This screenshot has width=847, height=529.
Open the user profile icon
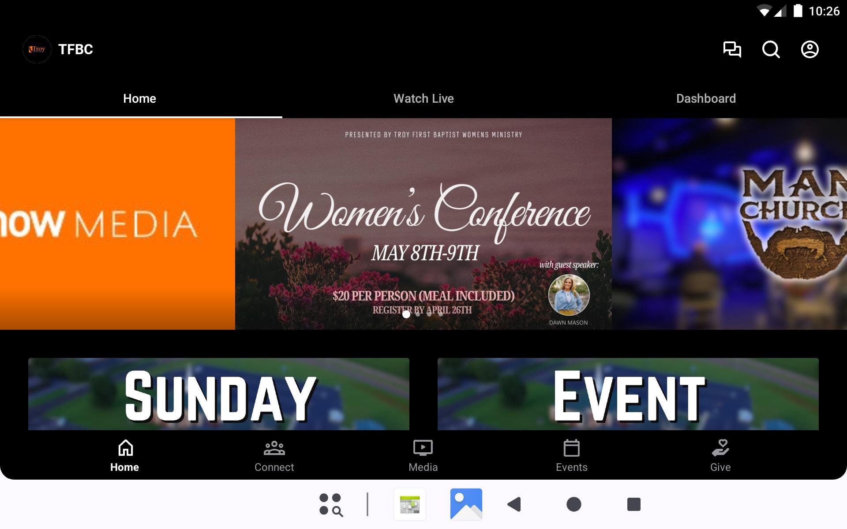click(x=810, y=49)
